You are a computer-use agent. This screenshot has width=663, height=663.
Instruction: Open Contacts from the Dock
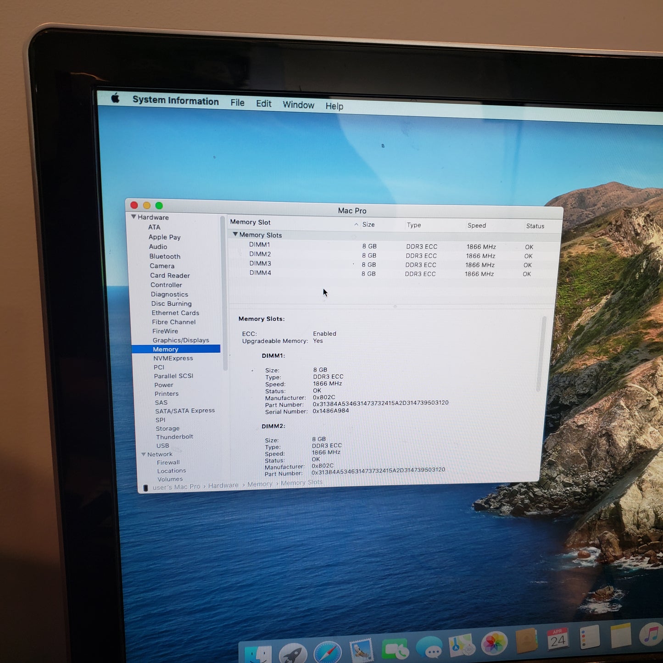point(526,641)
